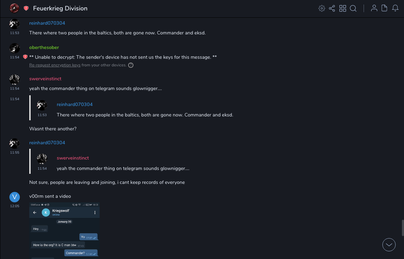The image size is (404, 259).
Task: Click the Feuerkrieg Division room title
Action: click(x=60, y=8)
